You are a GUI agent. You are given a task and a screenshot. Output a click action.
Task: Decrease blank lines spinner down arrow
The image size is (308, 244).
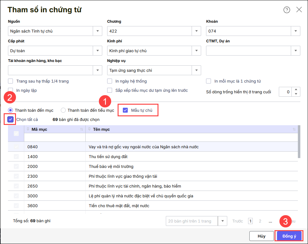pos(296,94)
